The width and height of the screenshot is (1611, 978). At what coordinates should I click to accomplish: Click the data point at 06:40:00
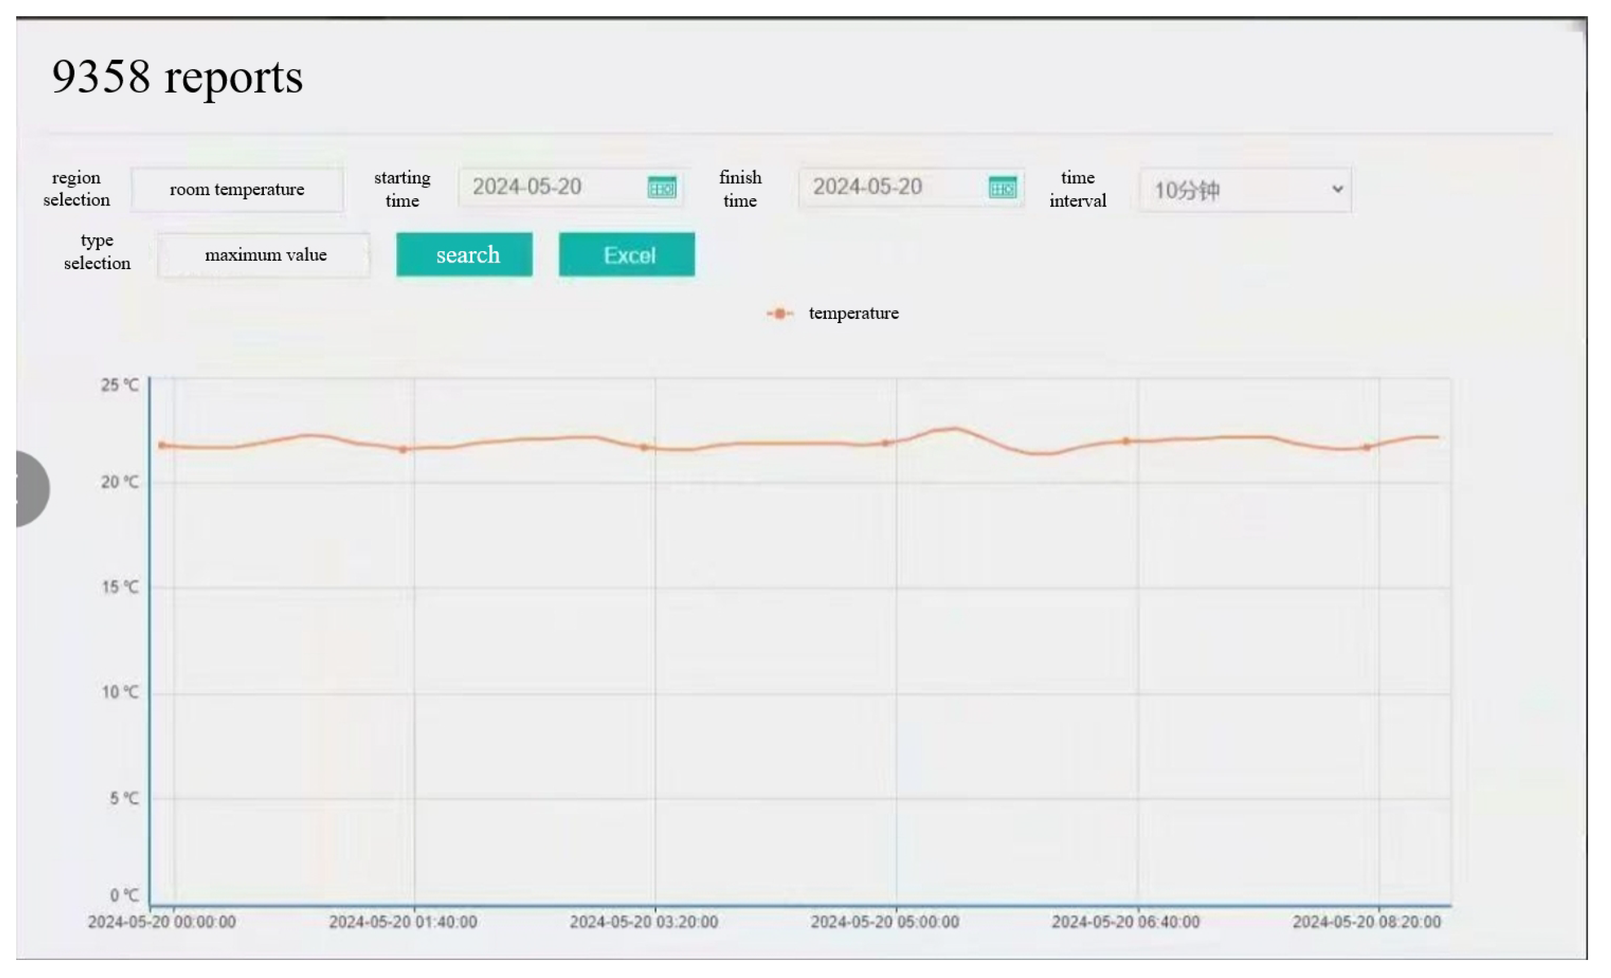(x=1126, y=441)
